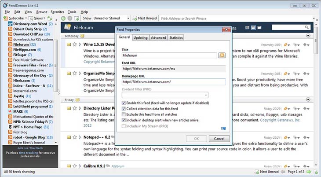Screen dimensions: 321x177
Task: Click the Homepage URL input field
Action: (x=173, y=82)
